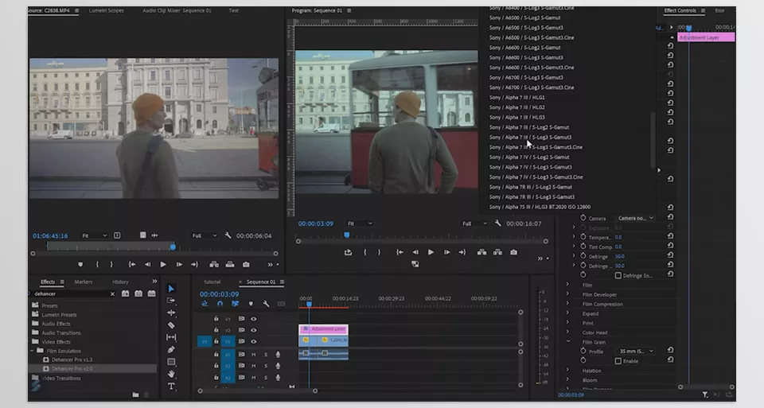
Task: Collapse the Film Grain section
Action: (567, 342)
